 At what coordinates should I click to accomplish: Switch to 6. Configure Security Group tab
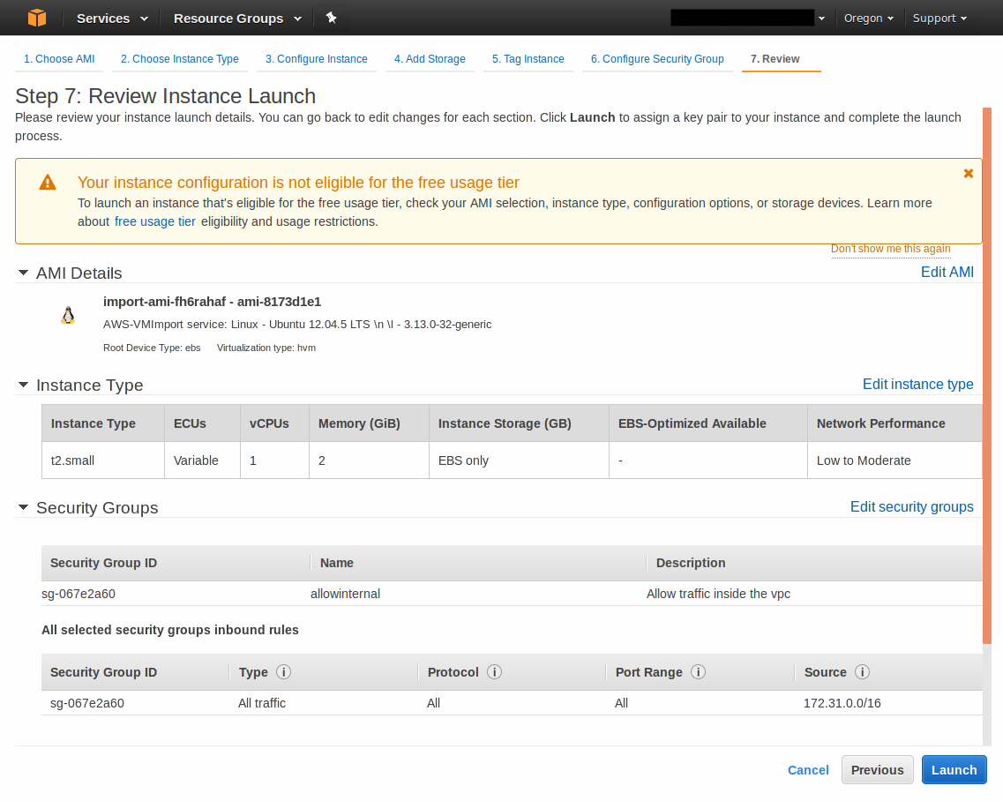tap(657, 59)
